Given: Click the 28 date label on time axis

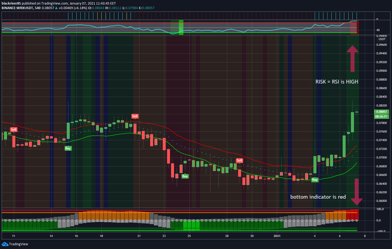Looking at the screenshot, I should pos(227,236).
